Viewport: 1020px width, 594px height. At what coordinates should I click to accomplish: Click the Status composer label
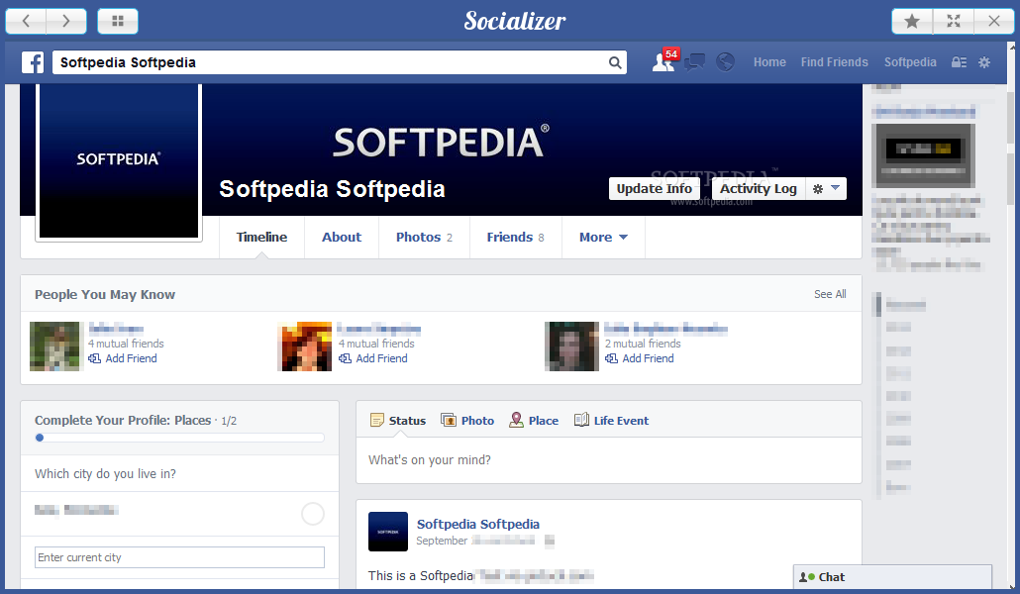[x=407, y=421]
